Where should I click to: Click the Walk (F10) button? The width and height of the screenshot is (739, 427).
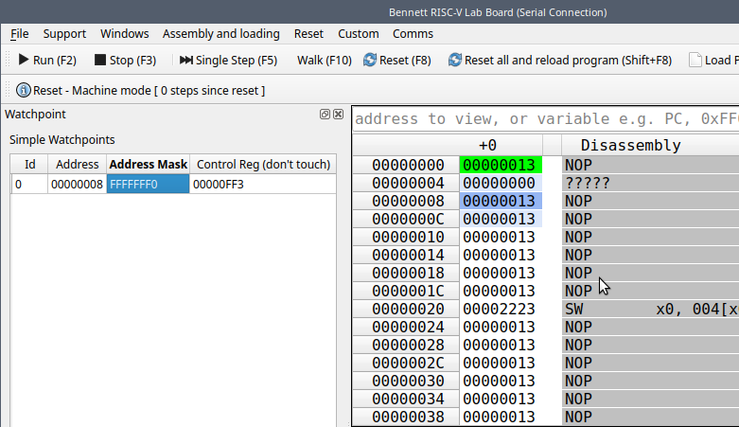tap(324, 60)
